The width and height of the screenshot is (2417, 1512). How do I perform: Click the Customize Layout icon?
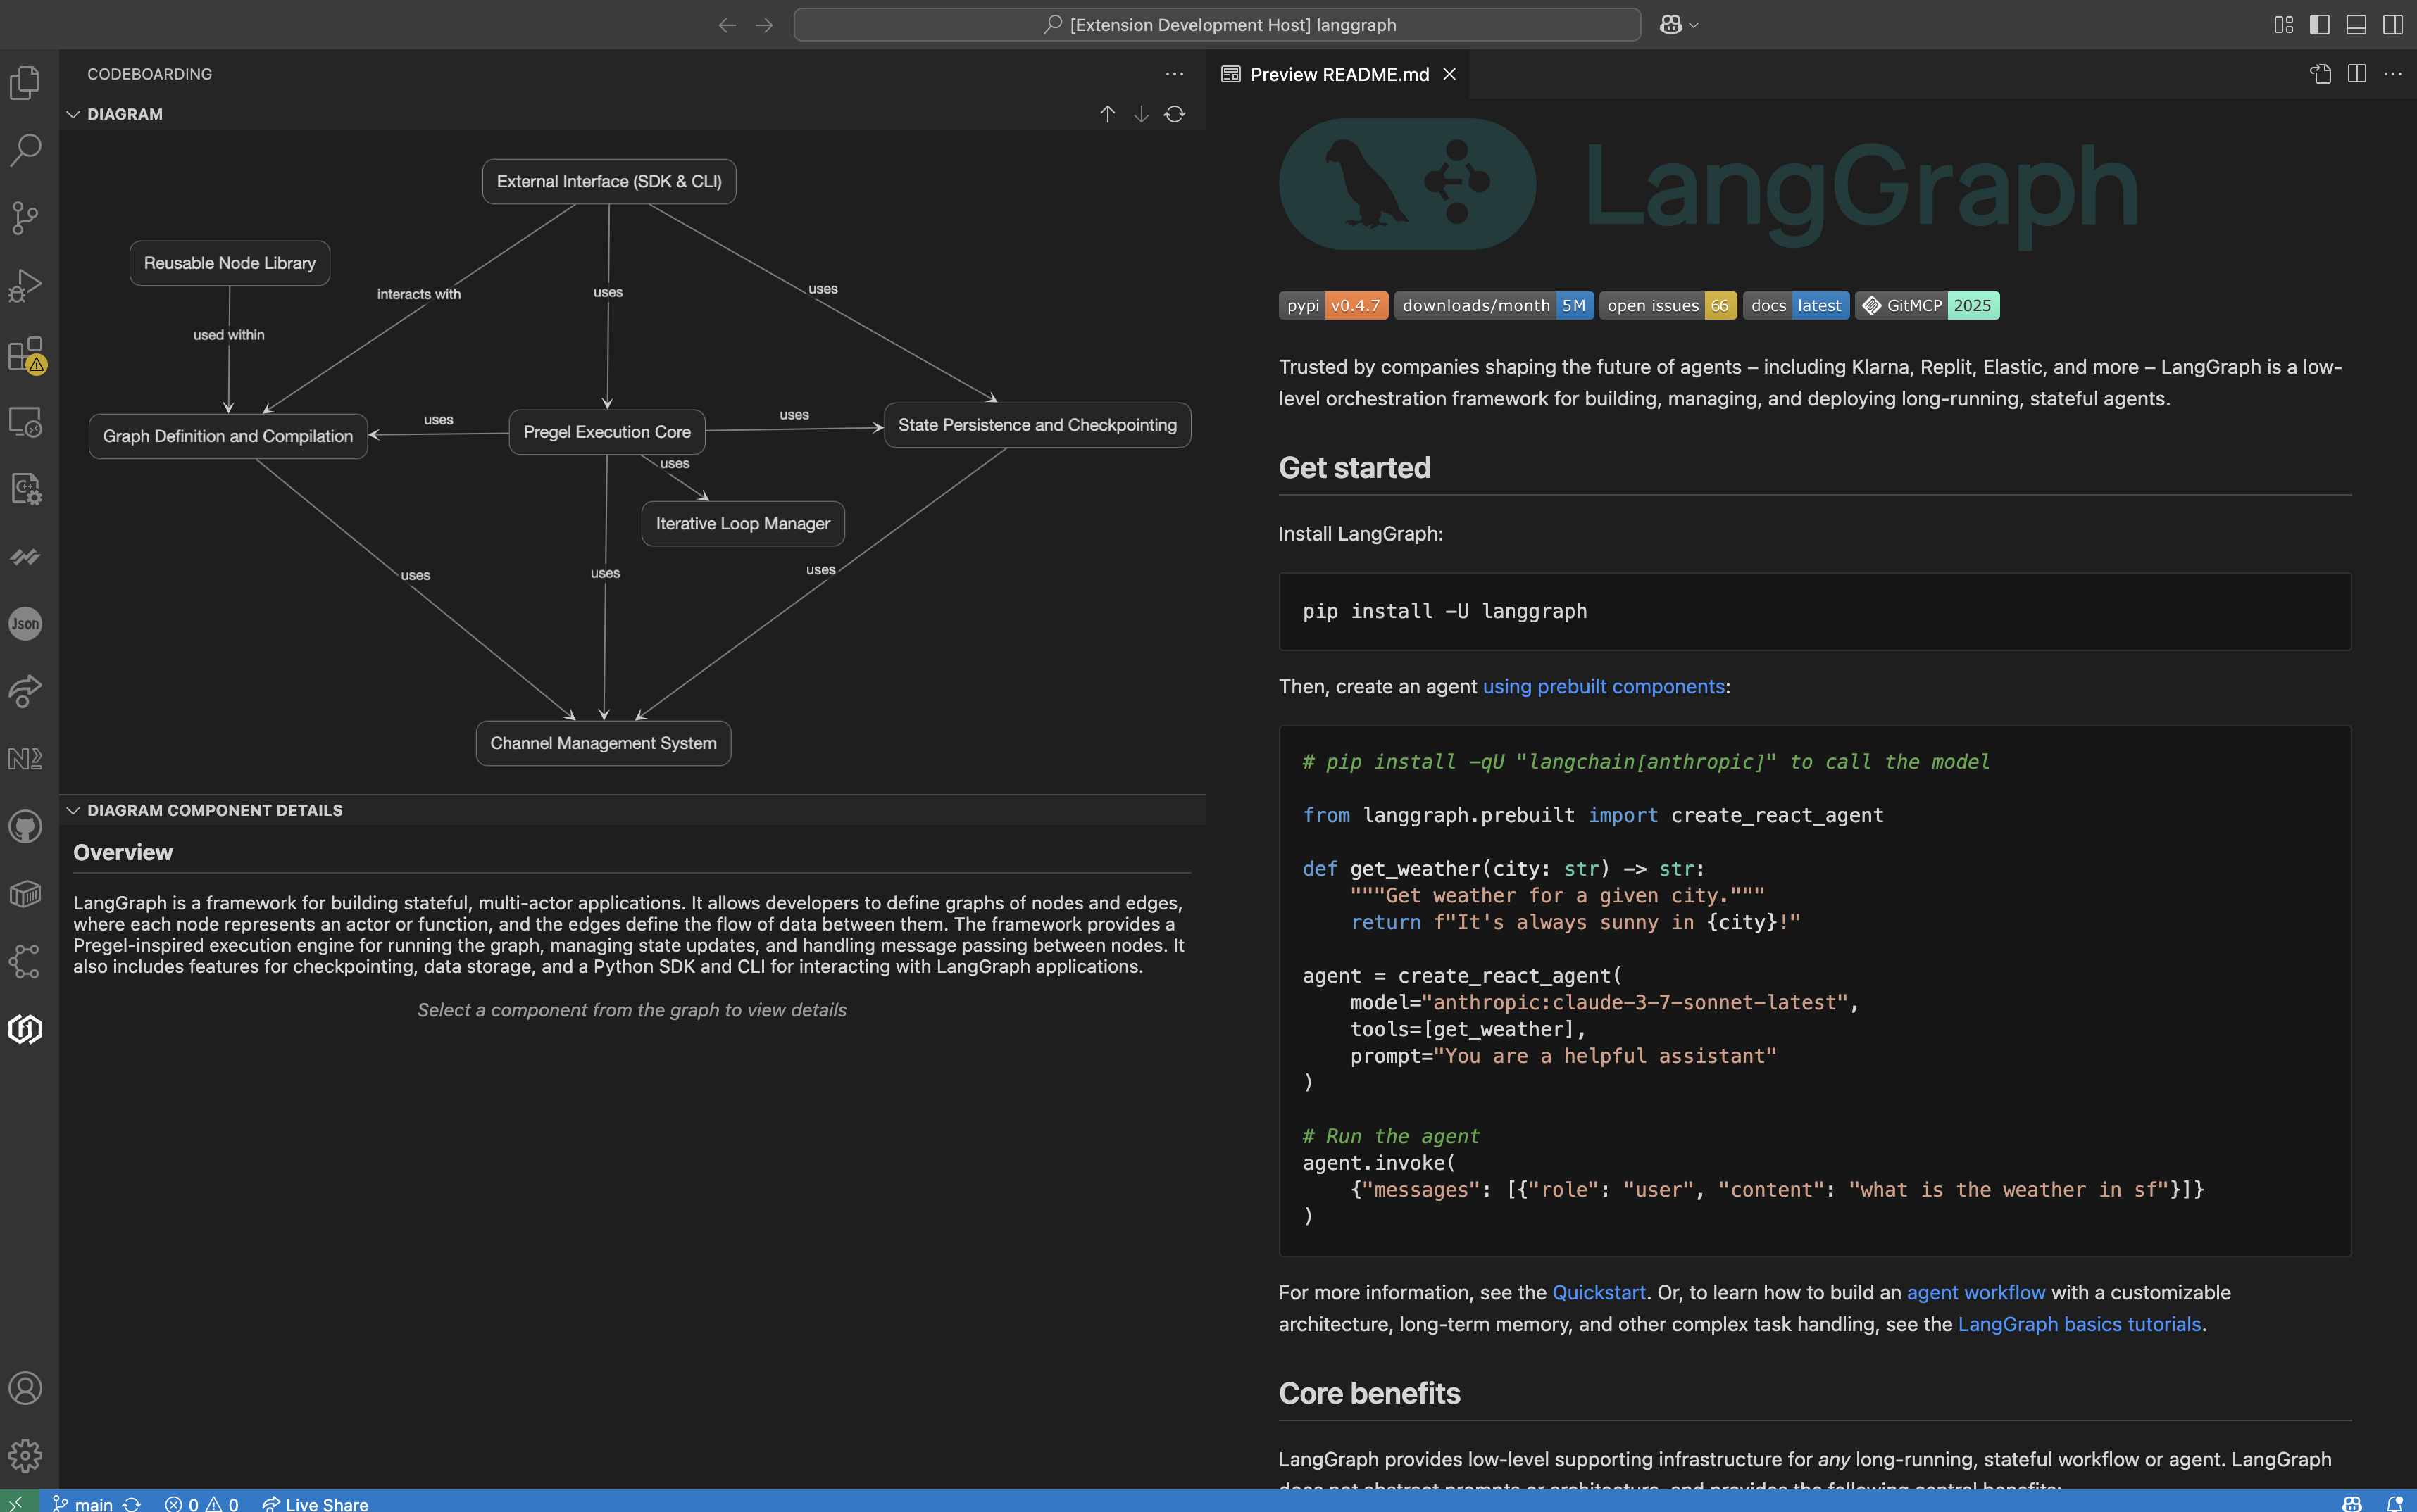click(2283, 25)
